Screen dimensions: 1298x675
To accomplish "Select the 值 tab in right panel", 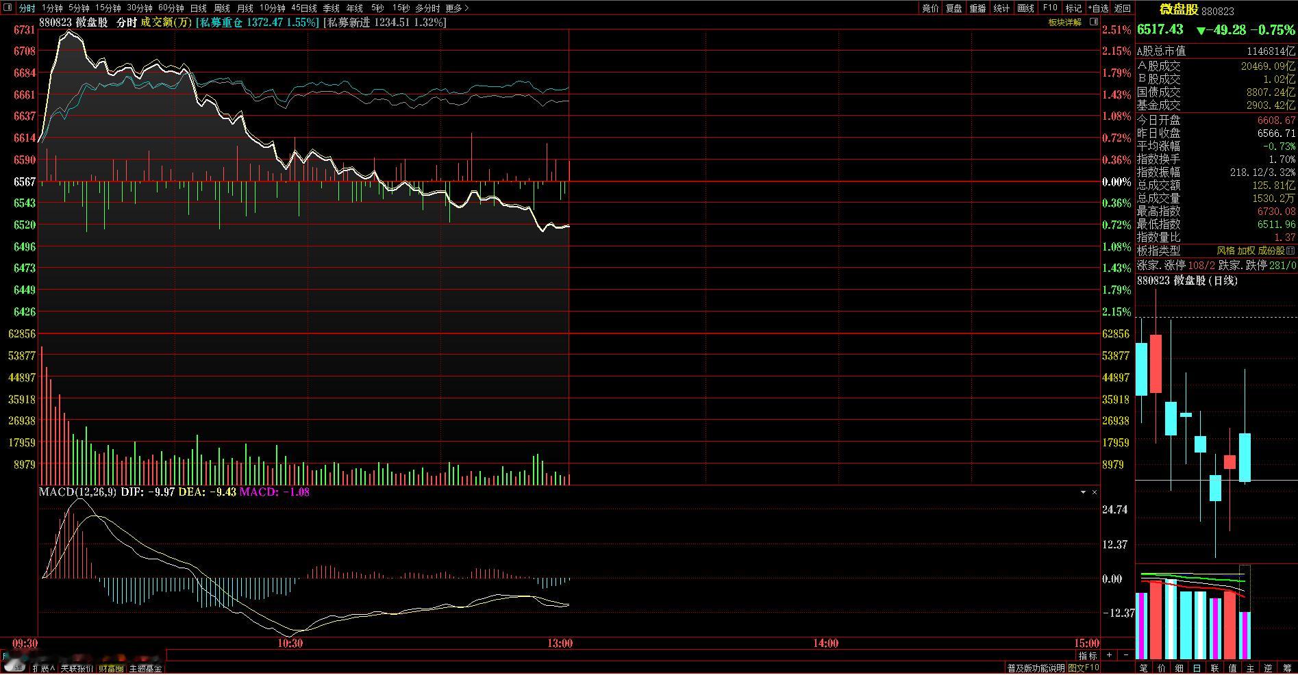I will point(1232,668).
